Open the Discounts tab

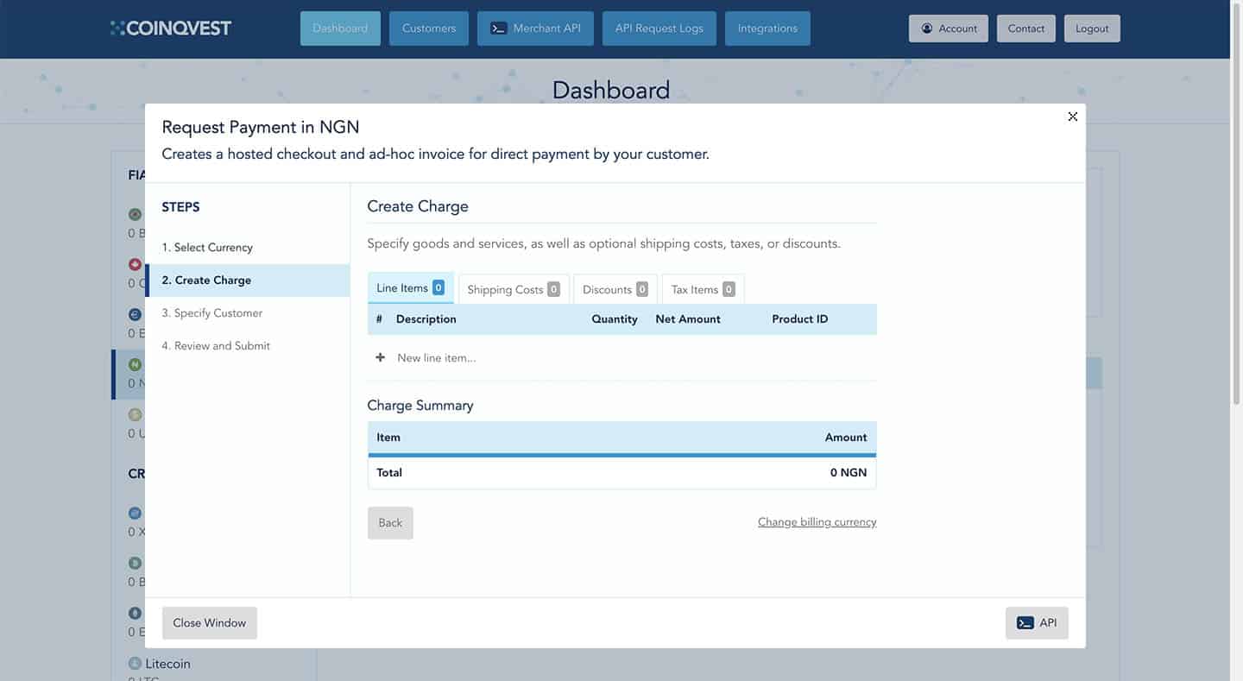point(615,289)
